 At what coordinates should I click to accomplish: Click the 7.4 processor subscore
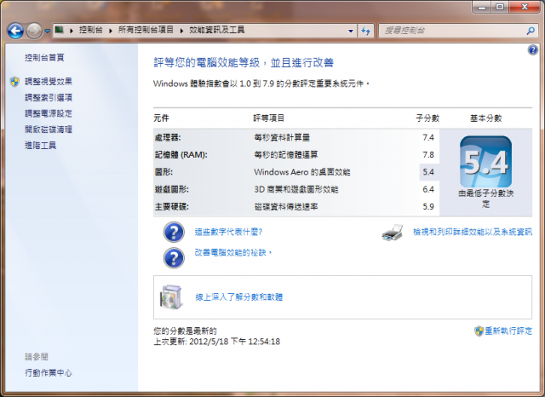click(x=428, y=138)
